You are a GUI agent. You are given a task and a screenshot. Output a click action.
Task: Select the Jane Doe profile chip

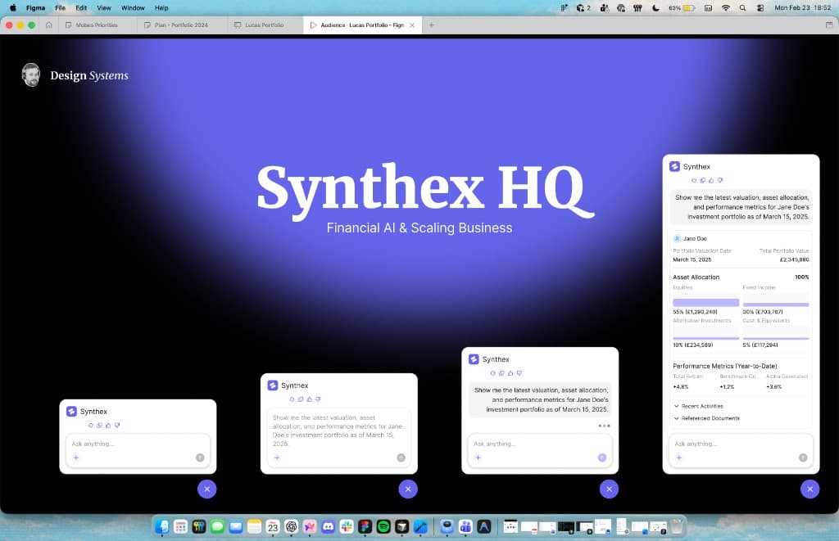(x=692, y=238)
